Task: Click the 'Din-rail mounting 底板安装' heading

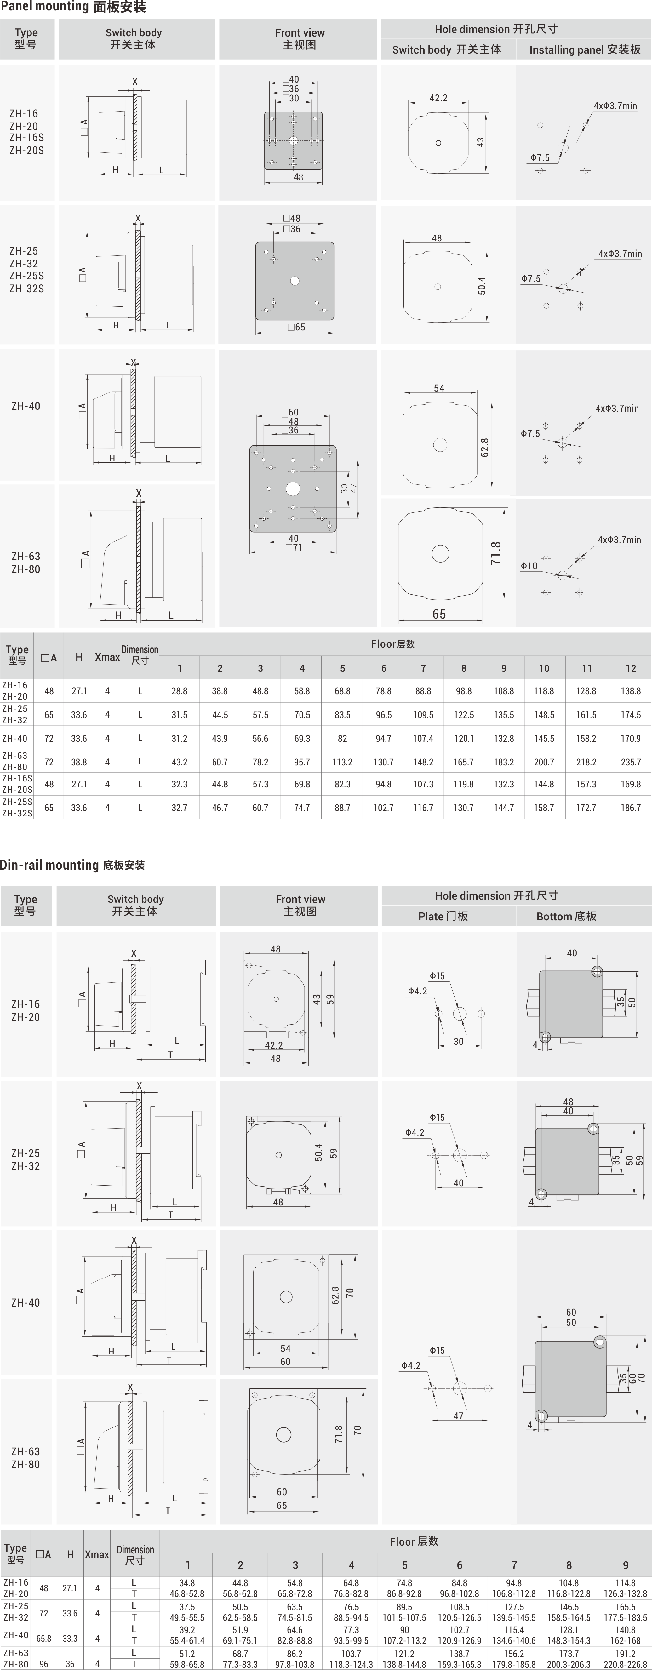Action: [x=72, y=865]
